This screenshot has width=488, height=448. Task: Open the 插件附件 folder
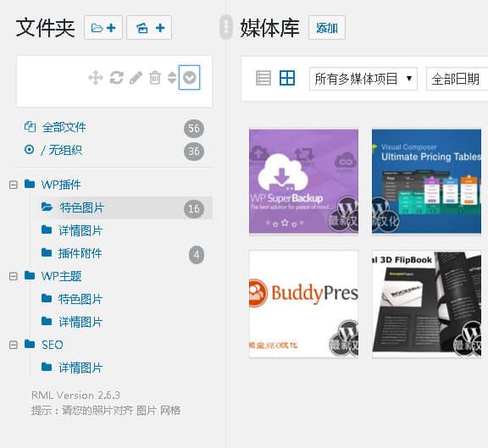[x=80, y=253]
